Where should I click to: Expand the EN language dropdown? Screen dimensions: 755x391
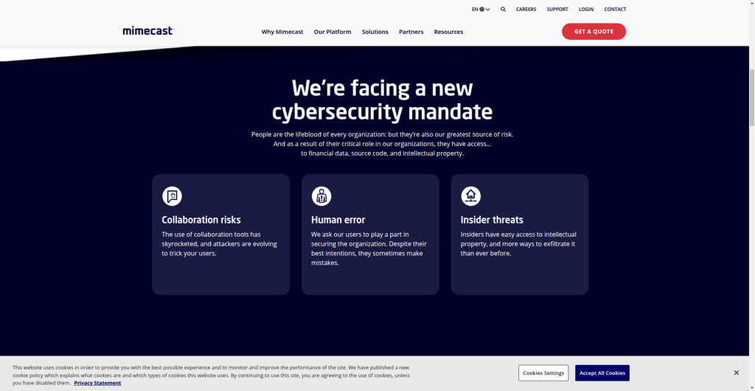[x=481, y=9]
